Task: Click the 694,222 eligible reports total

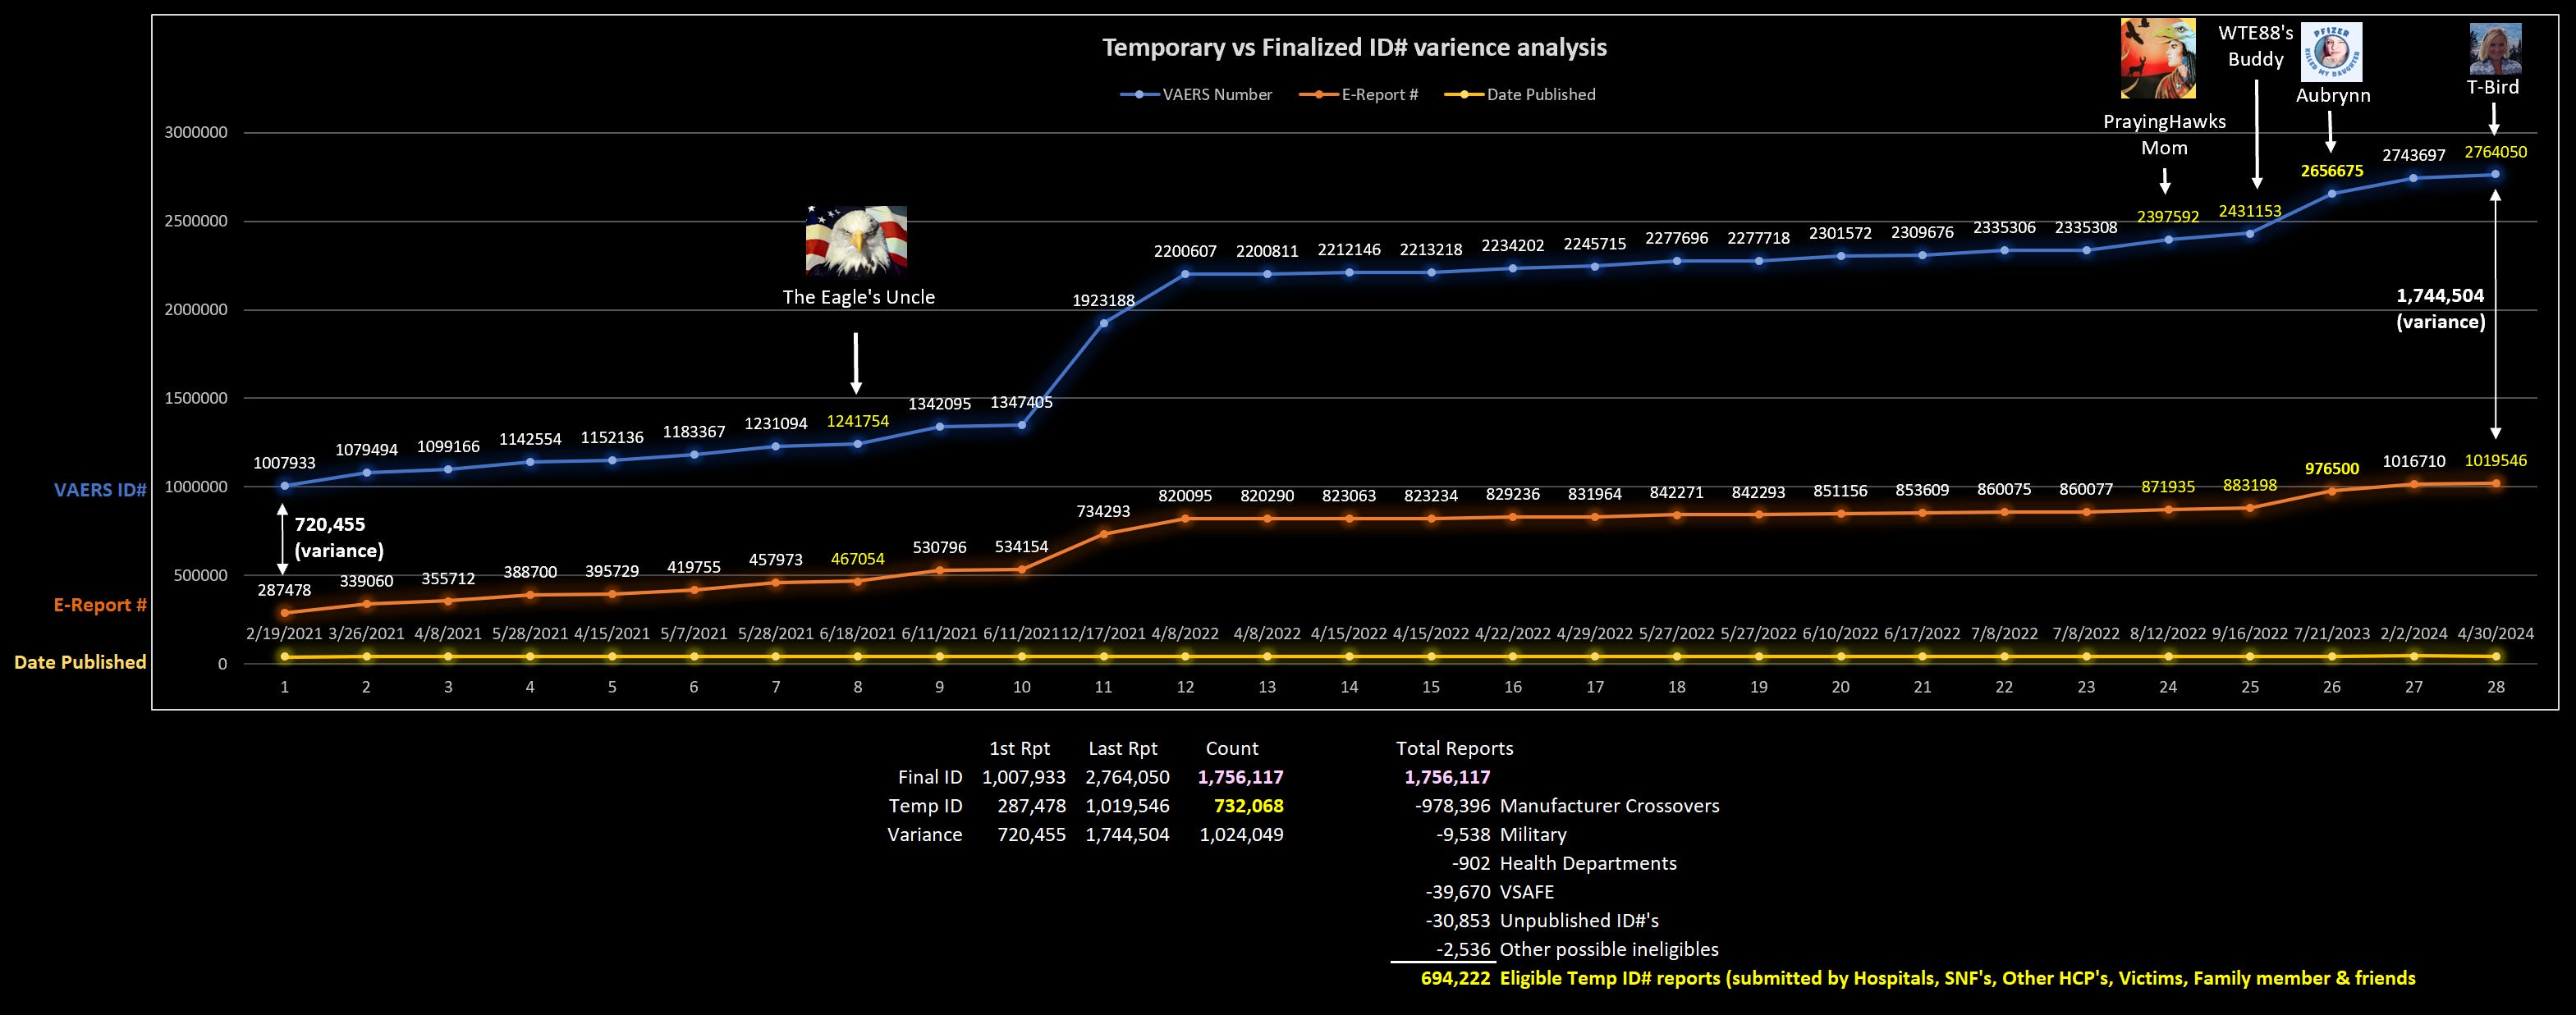Action: pyautogui.click(x=1455, y=978)
